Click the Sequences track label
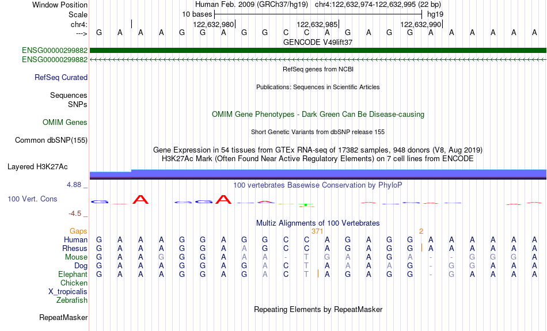 coord(69,95)
